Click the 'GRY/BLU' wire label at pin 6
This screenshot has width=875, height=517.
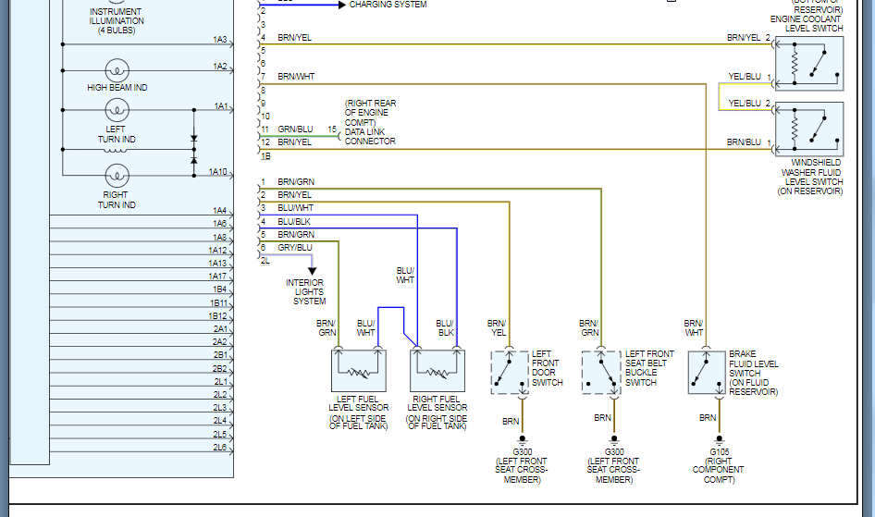(x=295, y=248)
